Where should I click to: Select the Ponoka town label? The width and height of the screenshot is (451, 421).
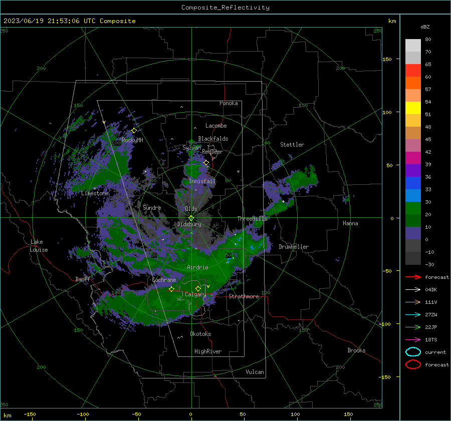click(x=229, y=103)
